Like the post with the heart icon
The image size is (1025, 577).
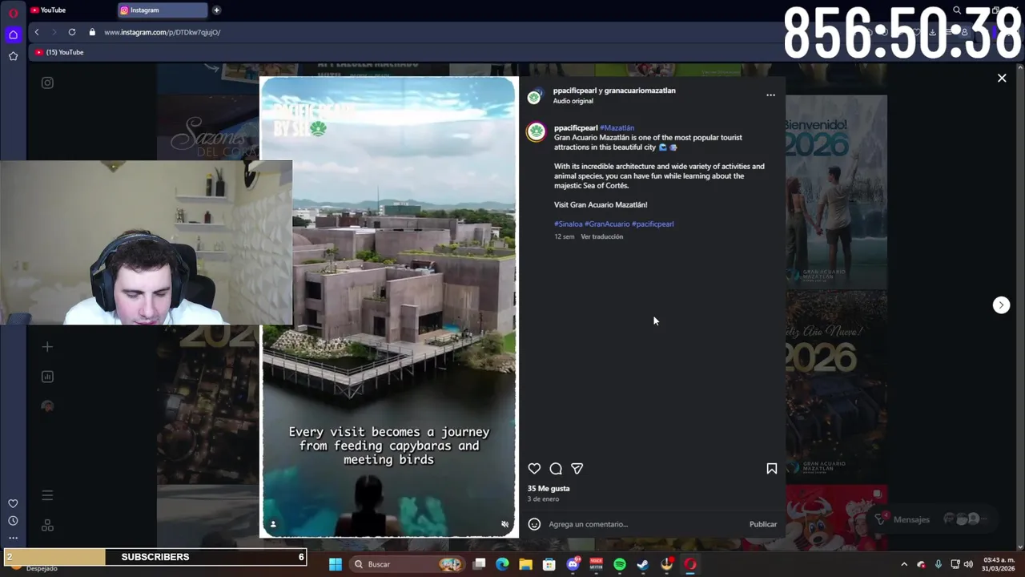534,469
